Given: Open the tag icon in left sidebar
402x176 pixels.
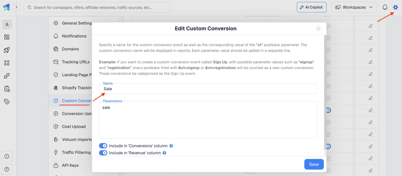Looking at the screenshot, I should tap(7, 102).
